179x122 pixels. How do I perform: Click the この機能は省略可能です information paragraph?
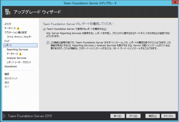(x=110, y=45)
